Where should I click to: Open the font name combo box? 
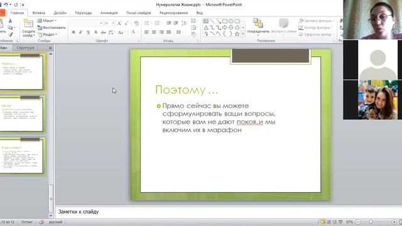point(86,23)
